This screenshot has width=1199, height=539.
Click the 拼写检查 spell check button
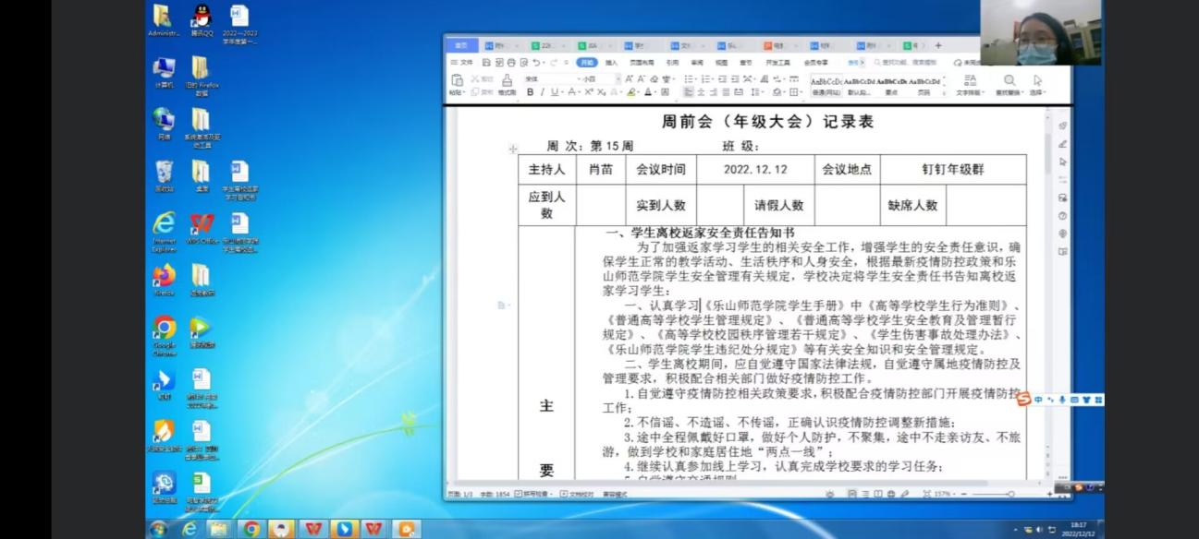[x=533, y=495]
